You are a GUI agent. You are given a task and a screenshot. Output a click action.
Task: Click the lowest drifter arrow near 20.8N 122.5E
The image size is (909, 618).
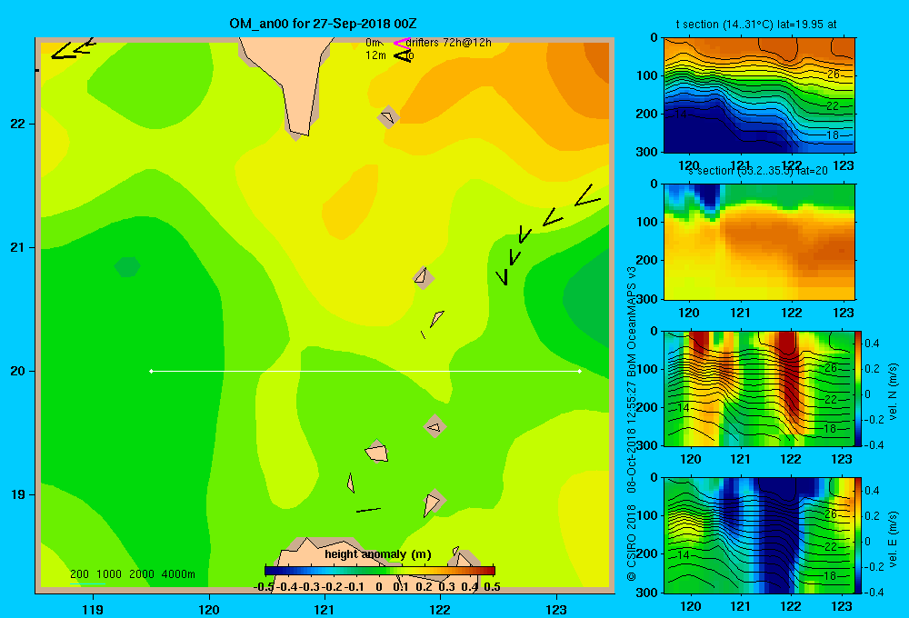pos(503,277)
